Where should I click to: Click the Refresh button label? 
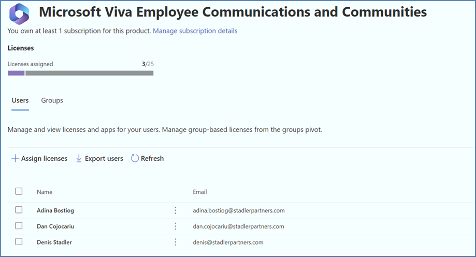coord(152,159)
